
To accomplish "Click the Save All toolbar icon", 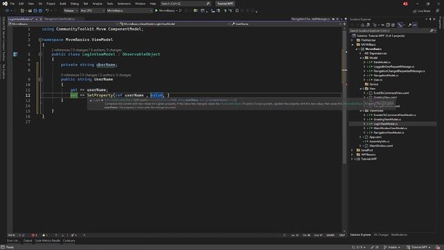I will [x=40, y=11].
